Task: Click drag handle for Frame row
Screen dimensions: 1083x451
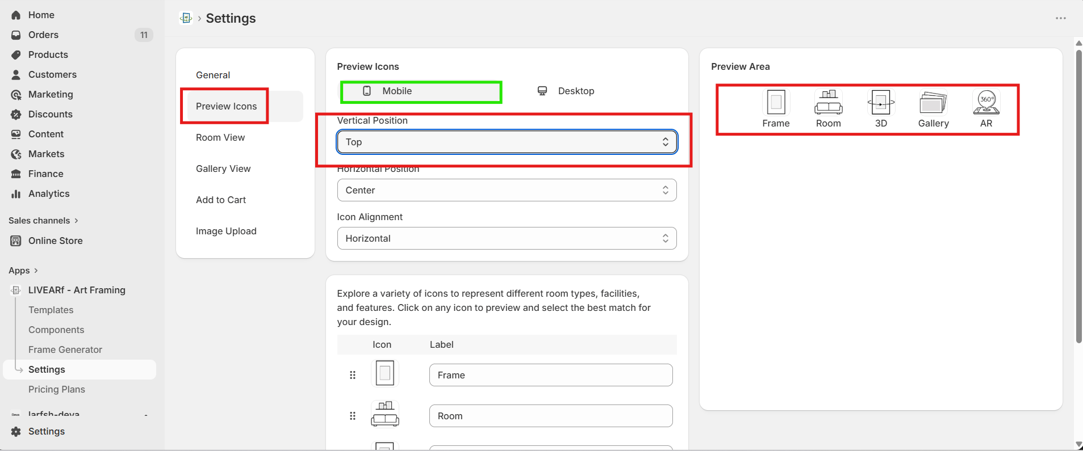Action: click(x=353, y=375)
